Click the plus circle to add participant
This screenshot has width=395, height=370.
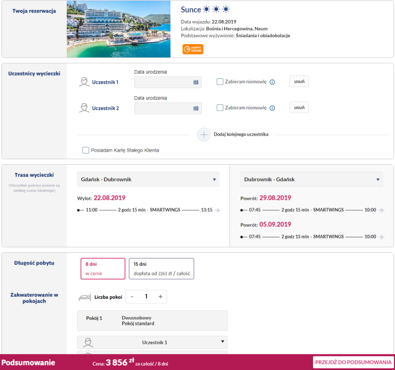[x=203, y=135]
